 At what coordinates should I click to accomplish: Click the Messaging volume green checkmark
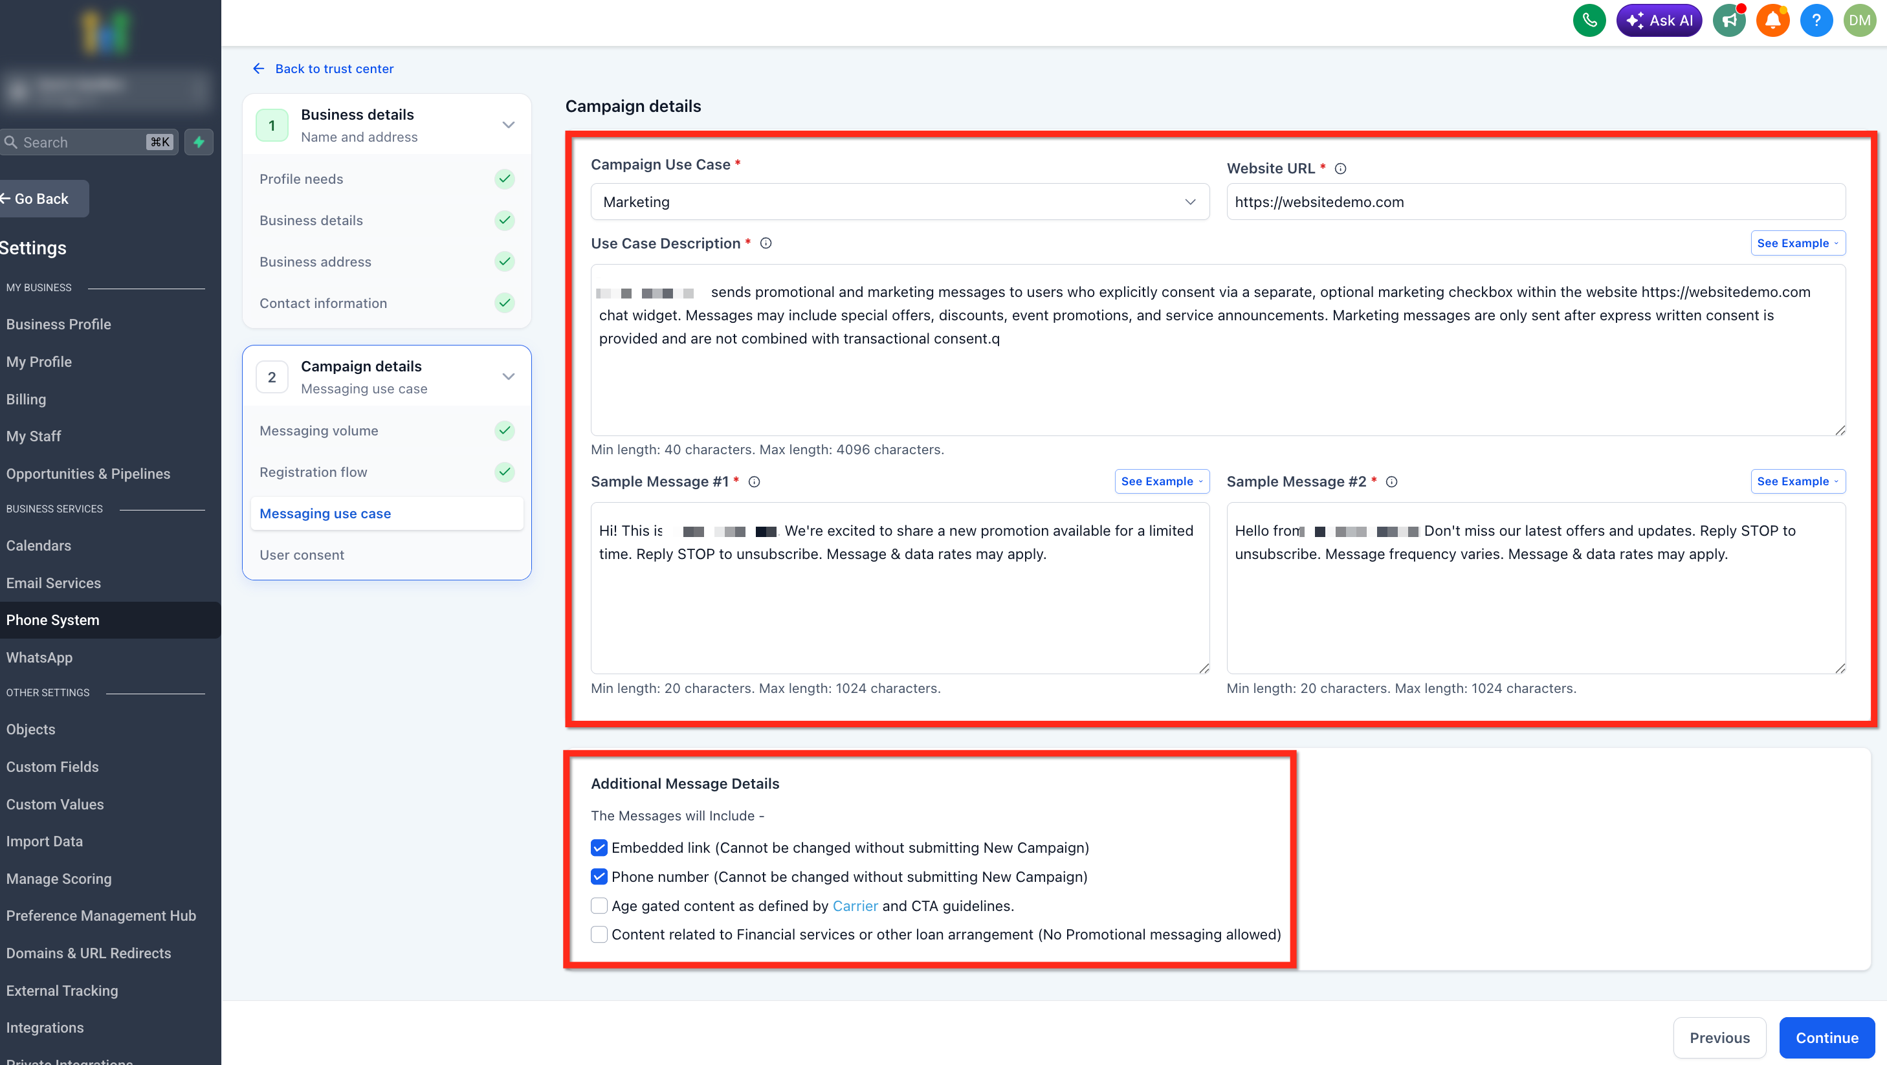504,431
